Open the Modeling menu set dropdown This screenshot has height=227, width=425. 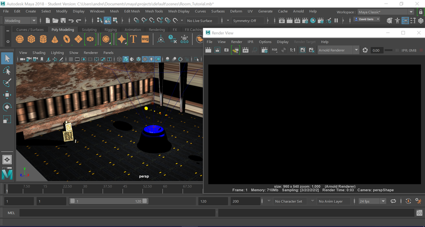(20, 20)
